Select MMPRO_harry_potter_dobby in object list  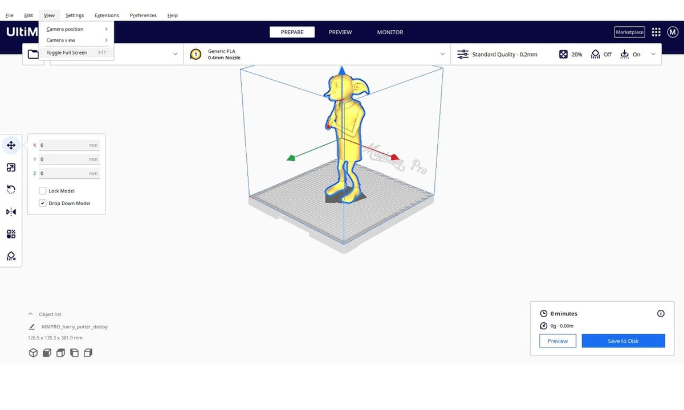click(75, 327)
